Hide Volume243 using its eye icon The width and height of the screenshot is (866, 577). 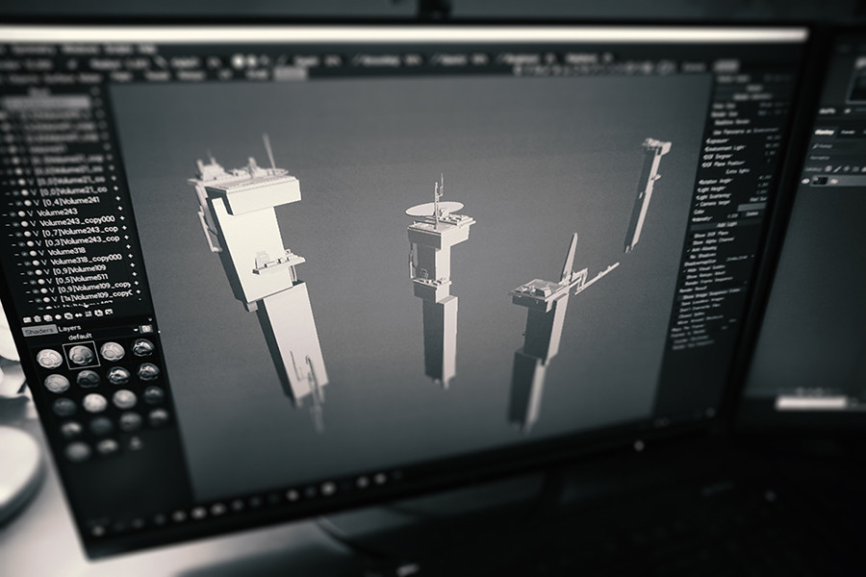click(14, 214)
